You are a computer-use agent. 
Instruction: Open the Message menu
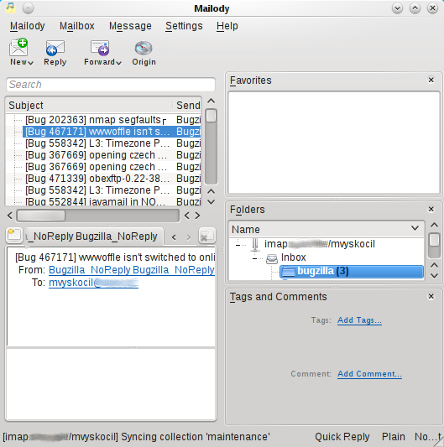tap(130, 26)
